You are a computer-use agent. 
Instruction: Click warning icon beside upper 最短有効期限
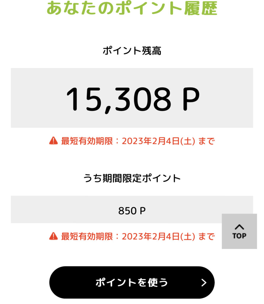(53, 140)
